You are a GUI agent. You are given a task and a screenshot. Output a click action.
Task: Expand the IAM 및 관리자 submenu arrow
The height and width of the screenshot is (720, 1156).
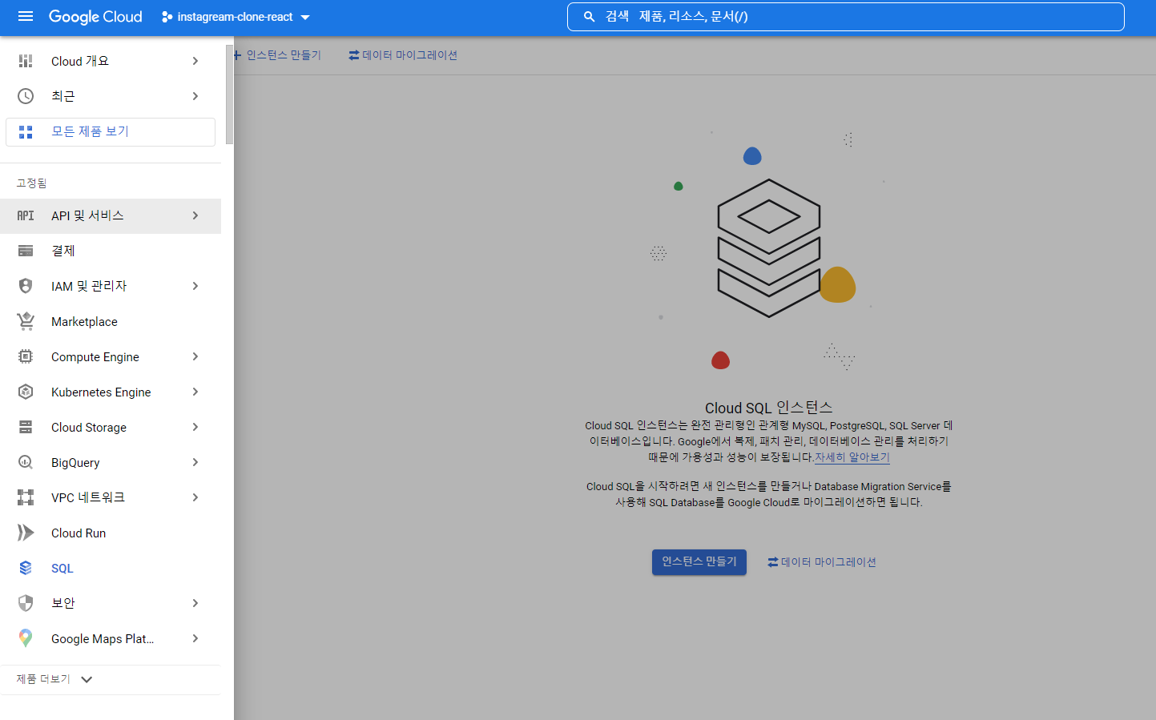click(195, 286)
